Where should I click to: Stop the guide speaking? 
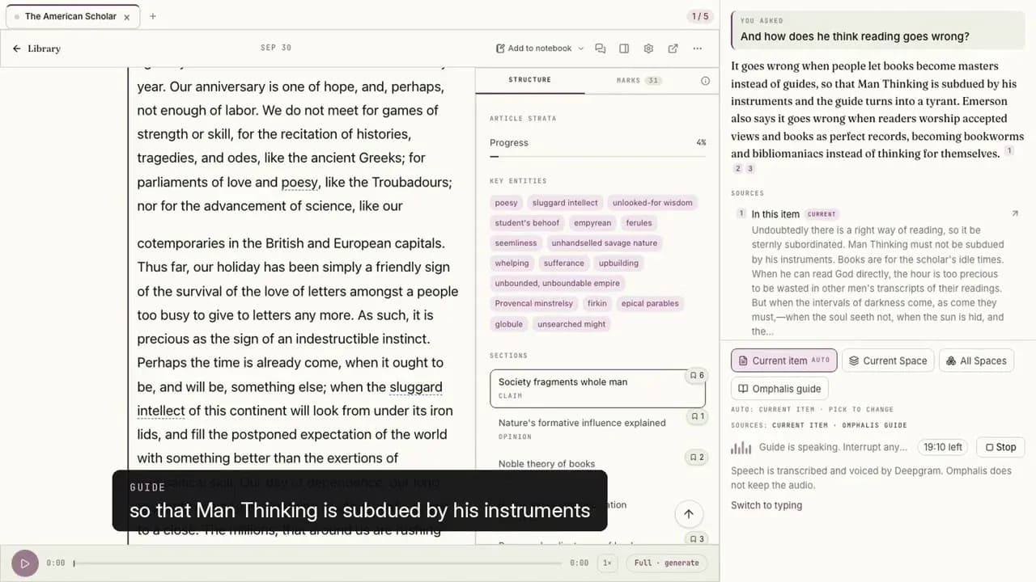coord(1000,447)
